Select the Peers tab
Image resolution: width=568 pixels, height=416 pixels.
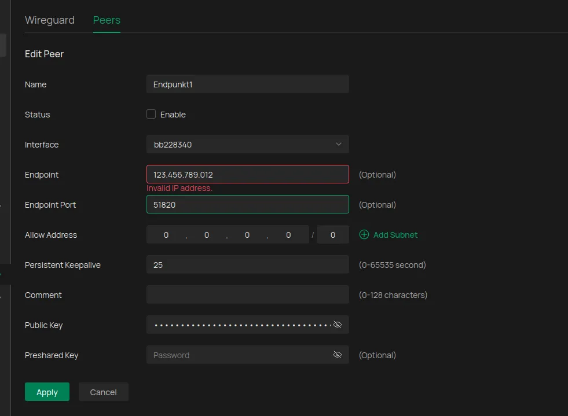tap(106, 20)
